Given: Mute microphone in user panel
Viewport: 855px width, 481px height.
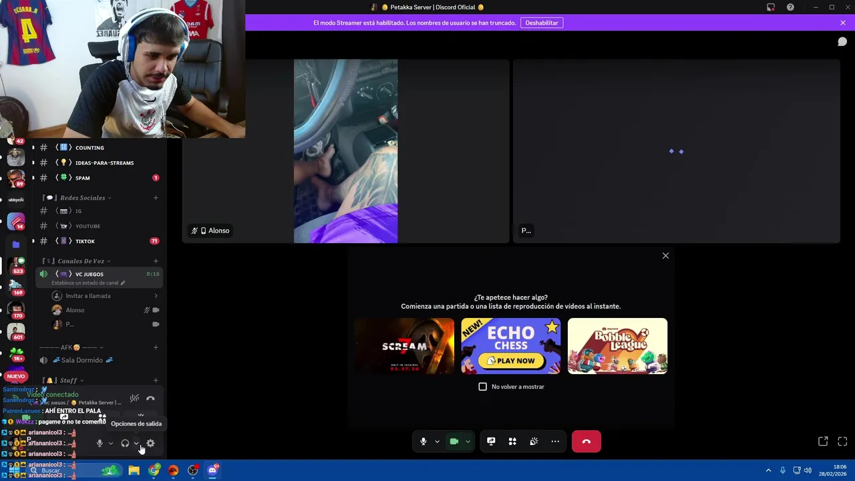Looking at the screenshot, I should pyautogui.click(x=100, y=444).
